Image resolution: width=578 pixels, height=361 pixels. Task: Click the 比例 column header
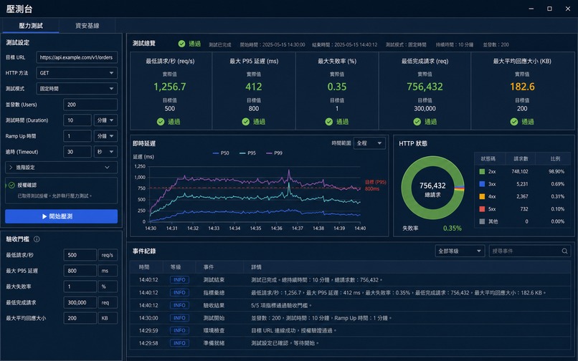pyautogui.click(x=555, y=159)
